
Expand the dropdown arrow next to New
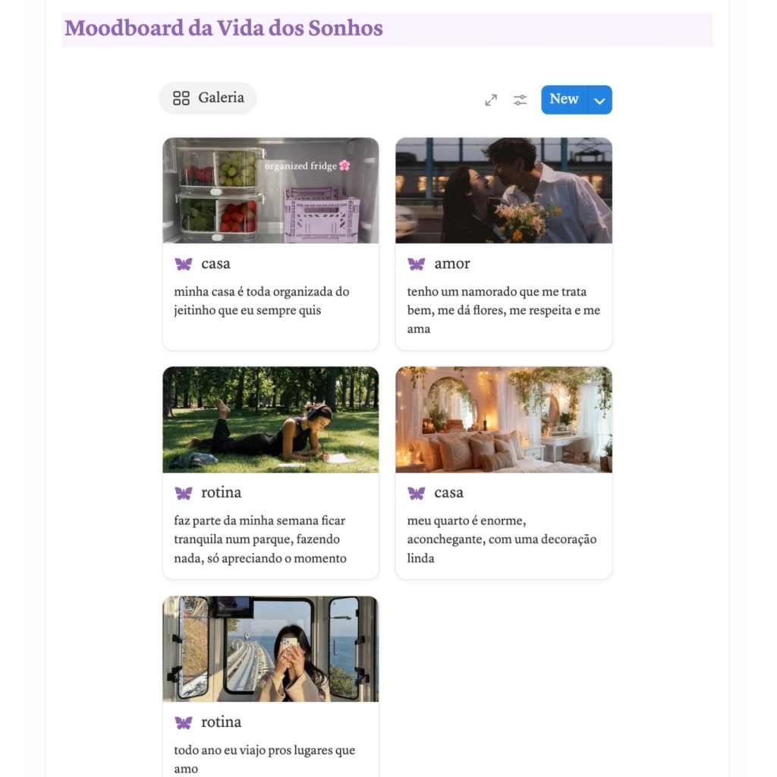coord(599,100)
